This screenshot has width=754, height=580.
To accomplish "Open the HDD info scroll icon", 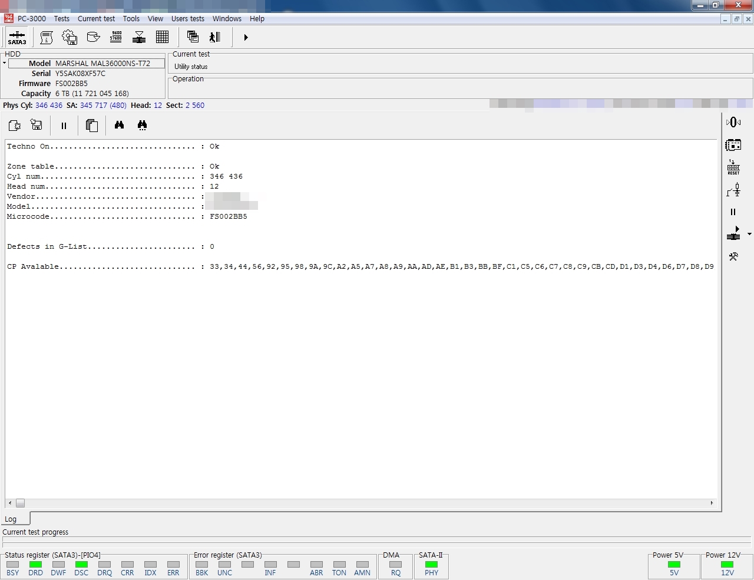I will 47,37.
